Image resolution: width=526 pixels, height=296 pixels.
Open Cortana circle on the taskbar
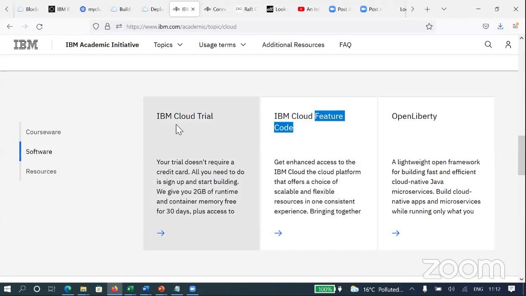pyautogui.click(x=37, y=289)
